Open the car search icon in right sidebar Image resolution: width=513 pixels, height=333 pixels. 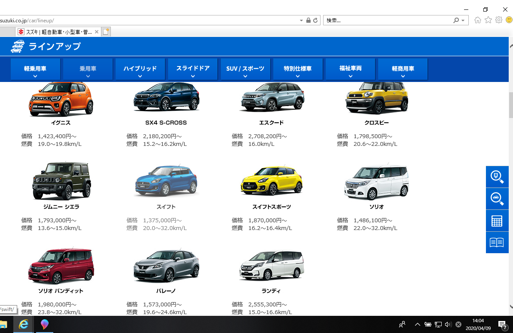click(497, 199)
